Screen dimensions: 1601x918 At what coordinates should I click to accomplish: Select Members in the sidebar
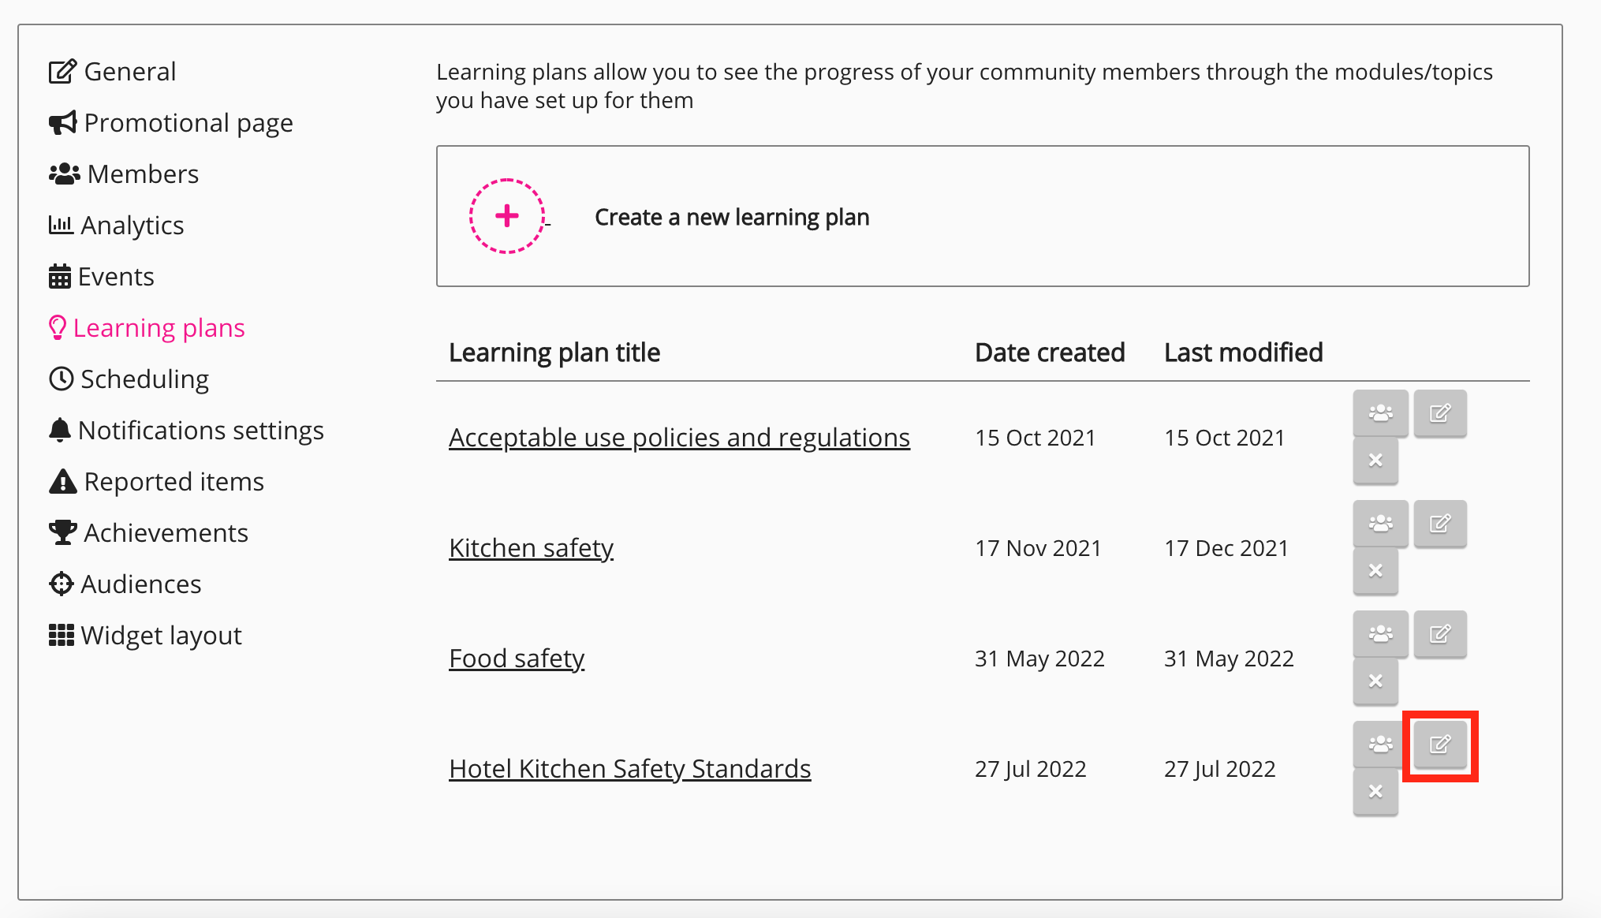pos(142,174)
